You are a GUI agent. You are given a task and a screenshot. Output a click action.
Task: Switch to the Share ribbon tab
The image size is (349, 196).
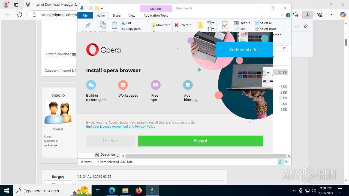coord(116,16)
